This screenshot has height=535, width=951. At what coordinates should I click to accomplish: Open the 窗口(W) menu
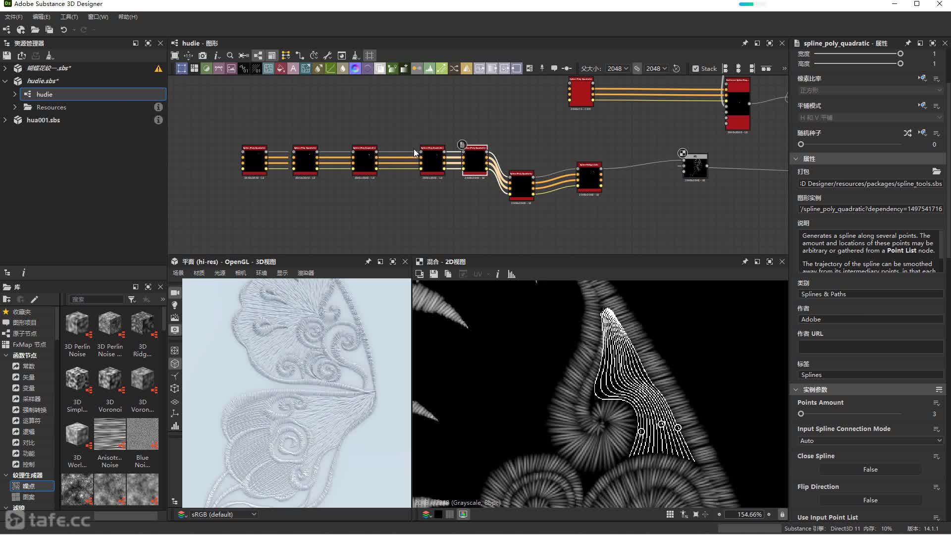[98, 17]
